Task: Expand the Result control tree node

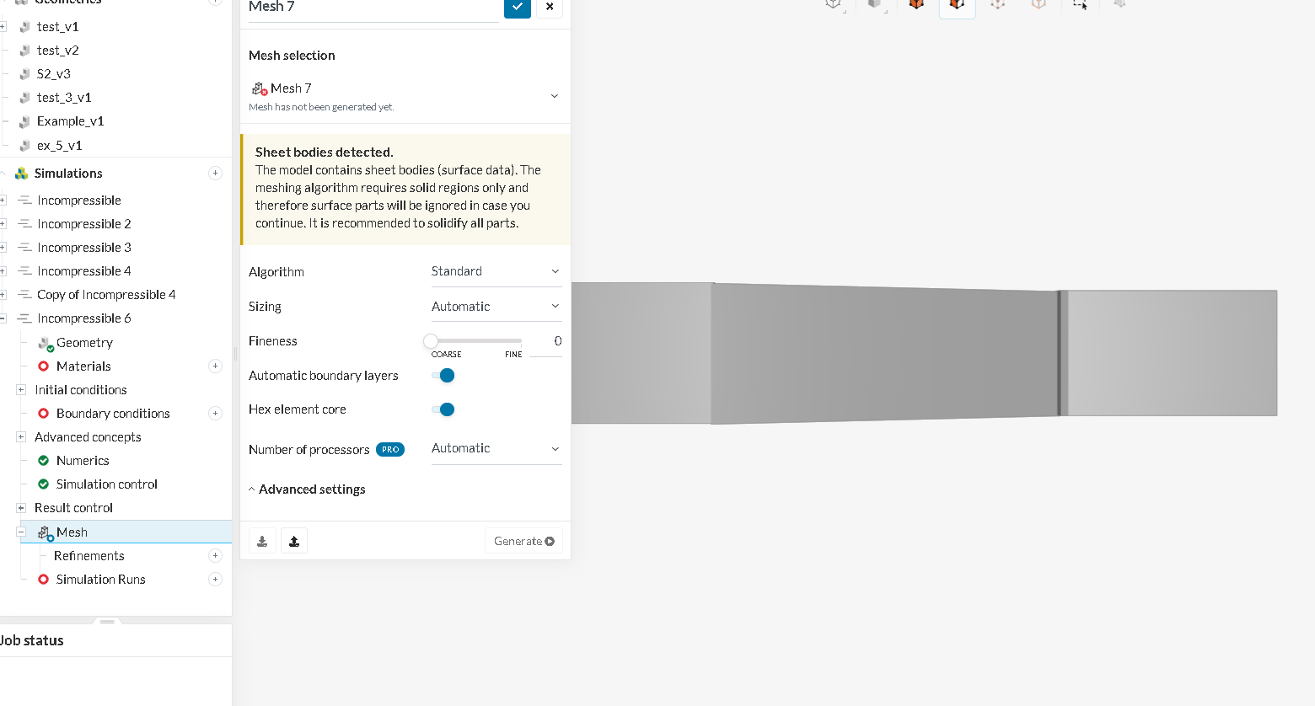Action: pos(21,507)
